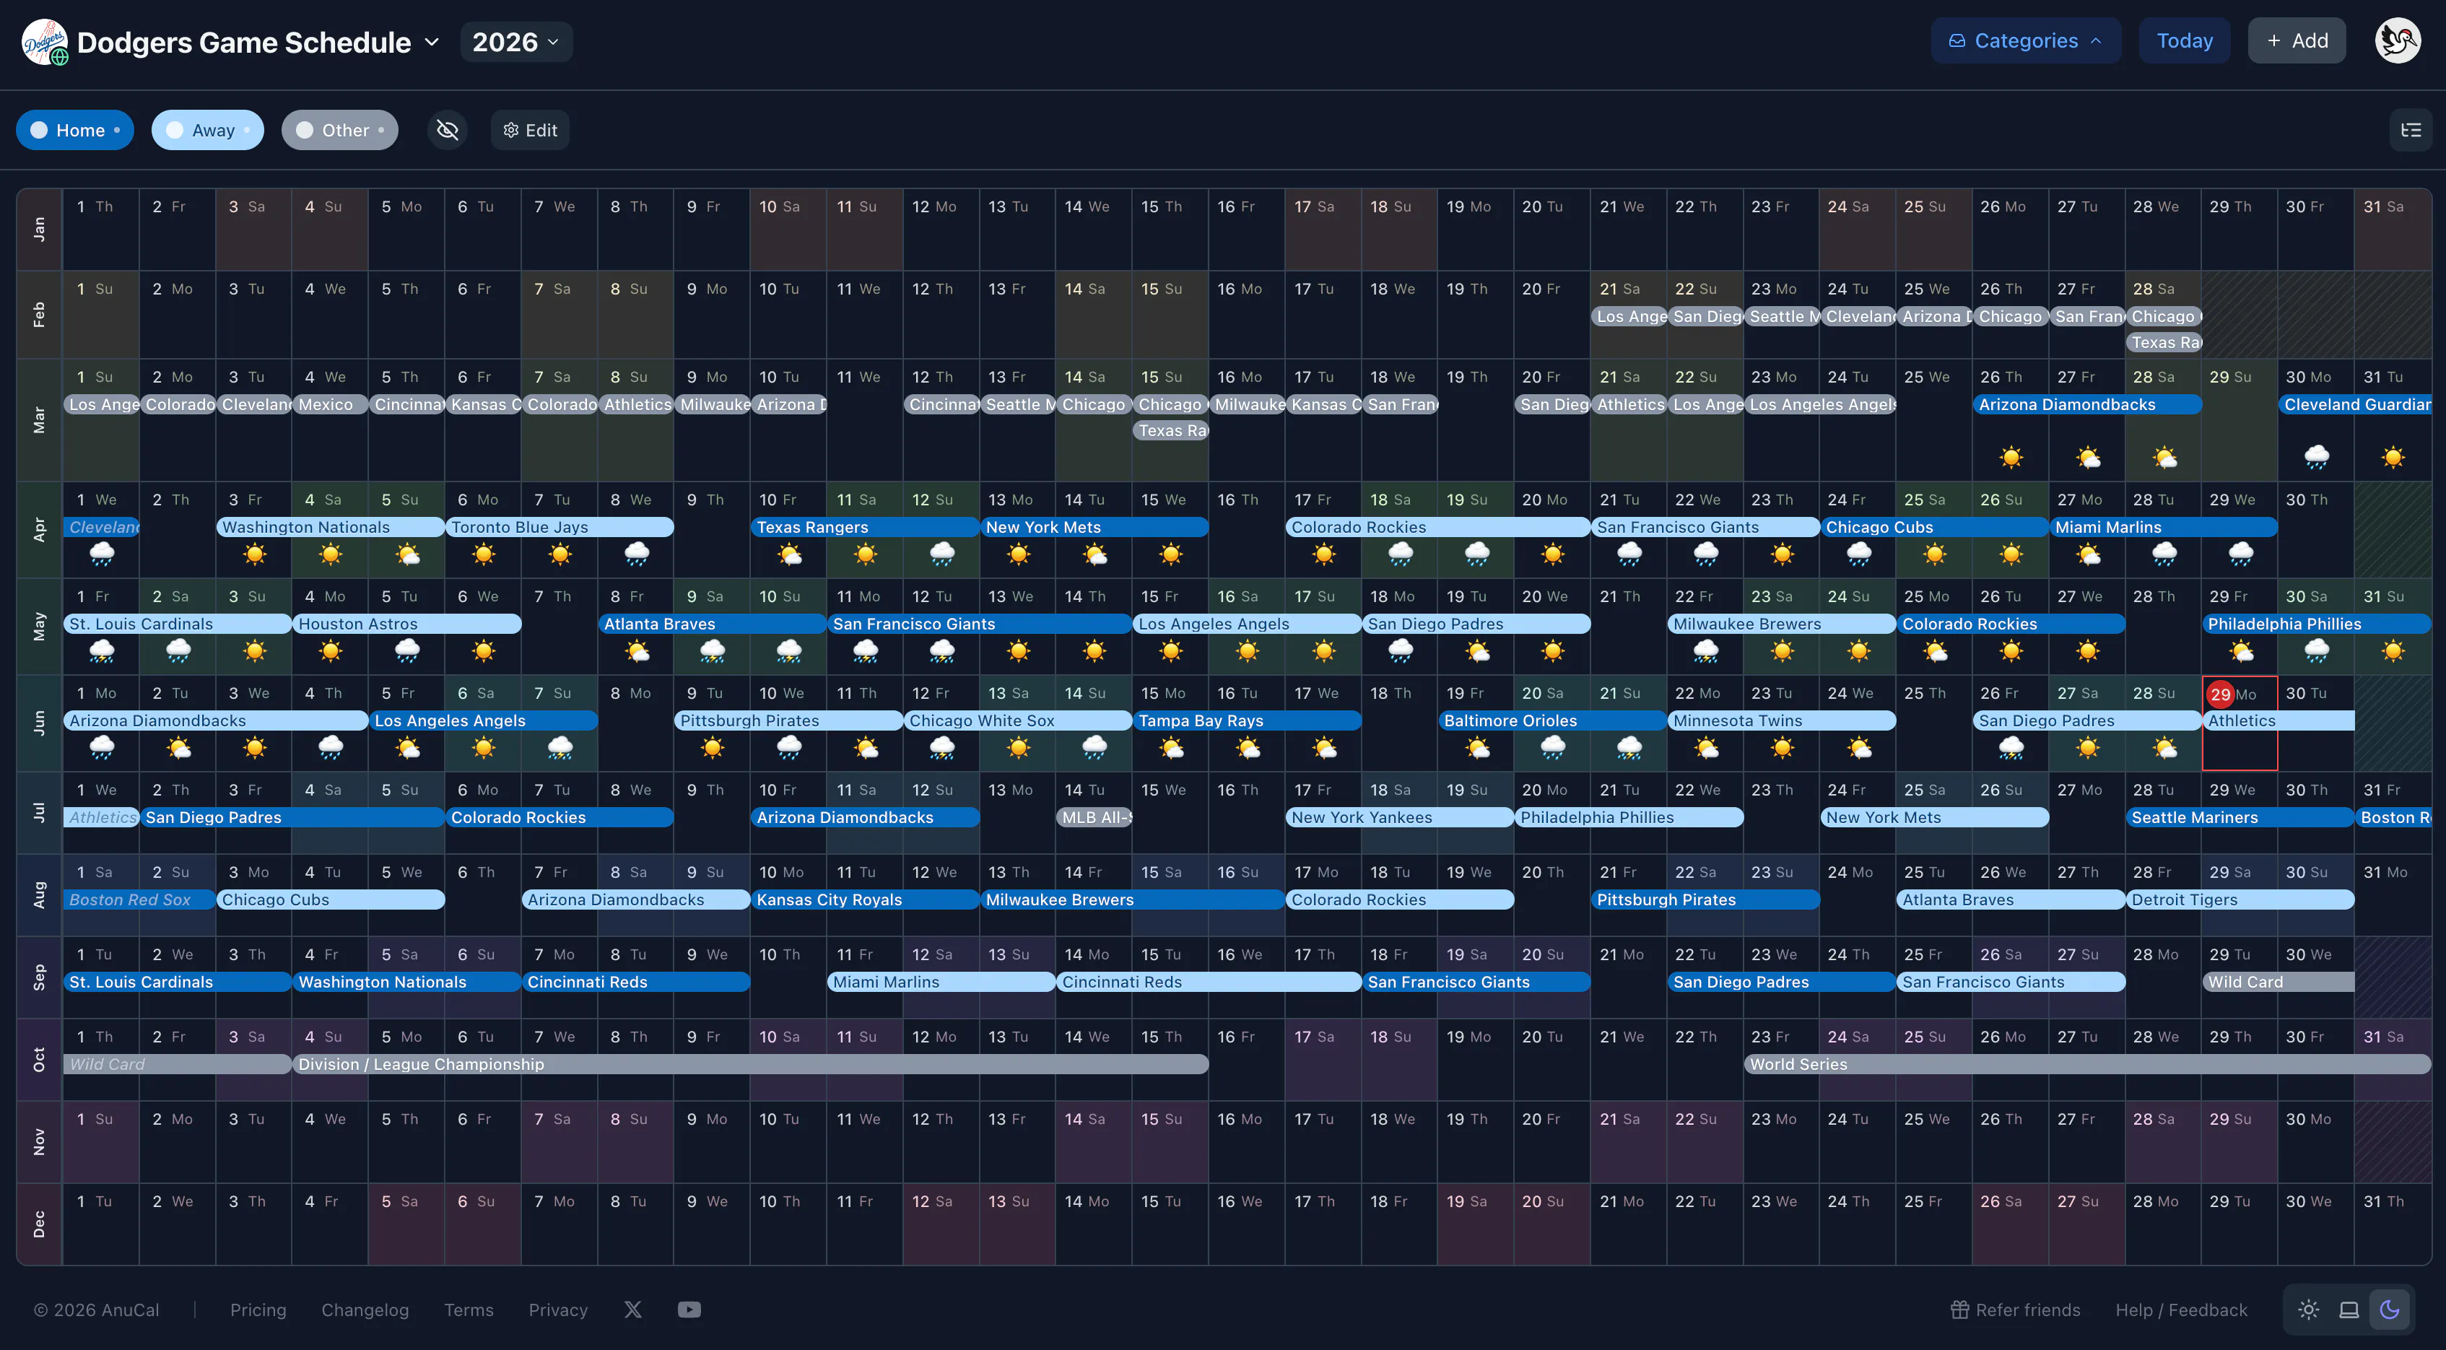Open the list view panel icon
2446x1350 pixels.
[2411, 130]
